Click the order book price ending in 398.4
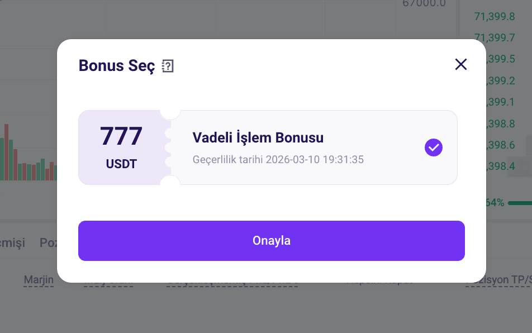This screenshot has width=532, height=333. coord(501,166)
